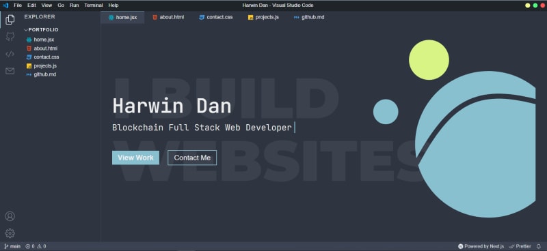The height and width of the screenshot is (251, 547).
Task: Click the Powered by Next.js link
Action: click(x=481, y=246)
